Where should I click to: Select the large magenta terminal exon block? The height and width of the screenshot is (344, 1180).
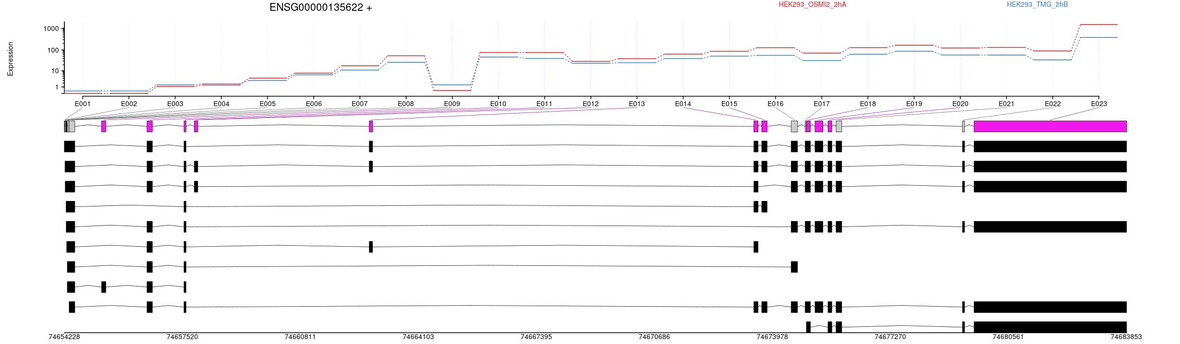point(1050,126)
